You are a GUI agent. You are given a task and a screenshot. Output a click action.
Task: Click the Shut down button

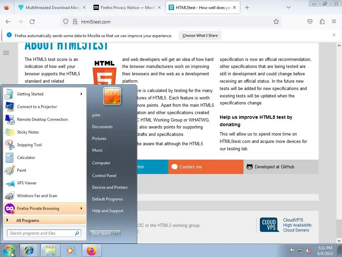pyautogui.click(x=101, y=233)
